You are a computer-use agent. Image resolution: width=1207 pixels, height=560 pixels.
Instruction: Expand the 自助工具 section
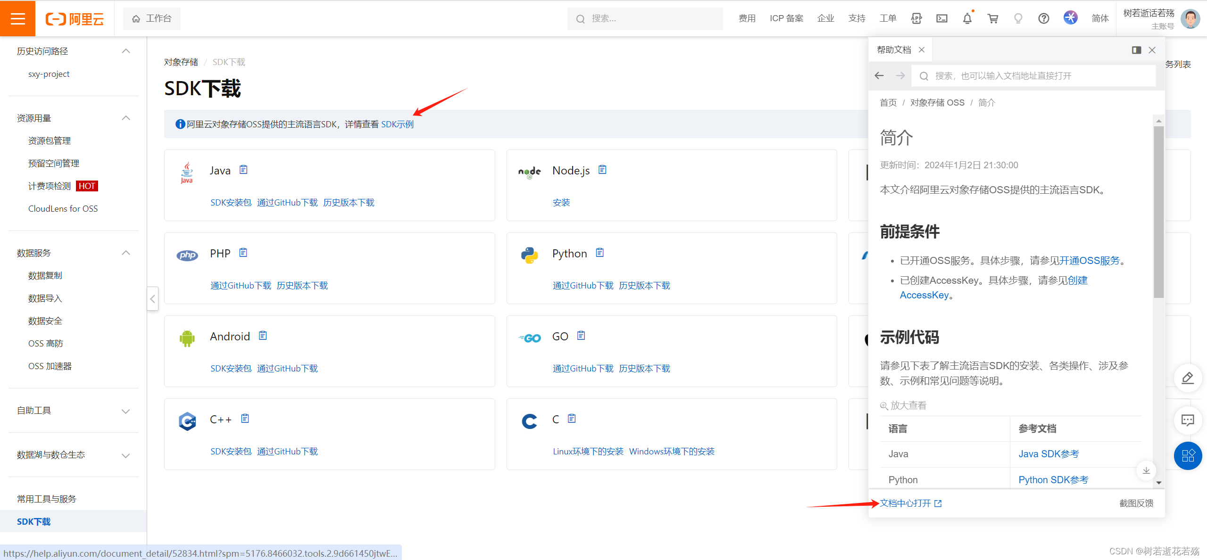125,411
